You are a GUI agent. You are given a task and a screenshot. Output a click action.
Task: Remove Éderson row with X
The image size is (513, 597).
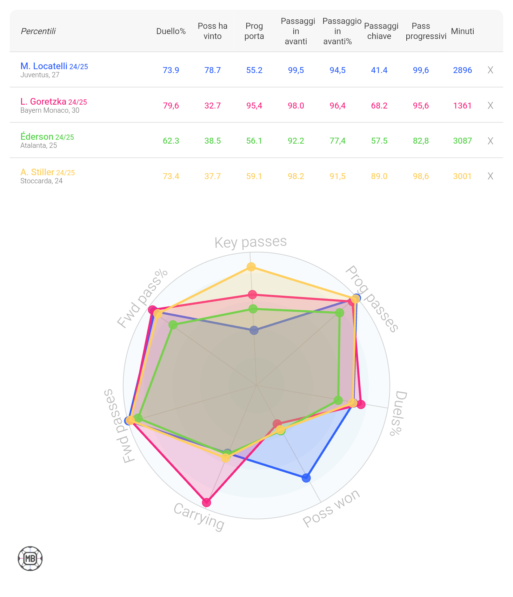click(490, 141)
